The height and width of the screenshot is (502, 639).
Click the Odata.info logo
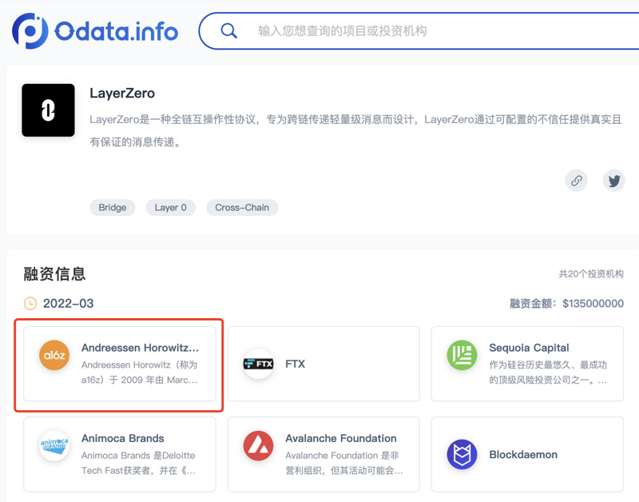(94, 30)
